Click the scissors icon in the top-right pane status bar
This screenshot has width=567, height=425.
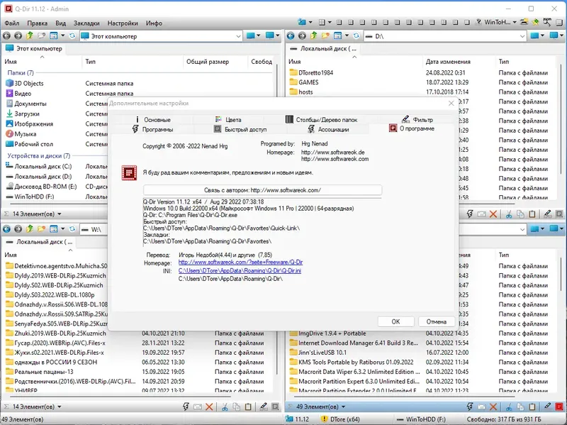pyautogui.click(x=509, y=214)
